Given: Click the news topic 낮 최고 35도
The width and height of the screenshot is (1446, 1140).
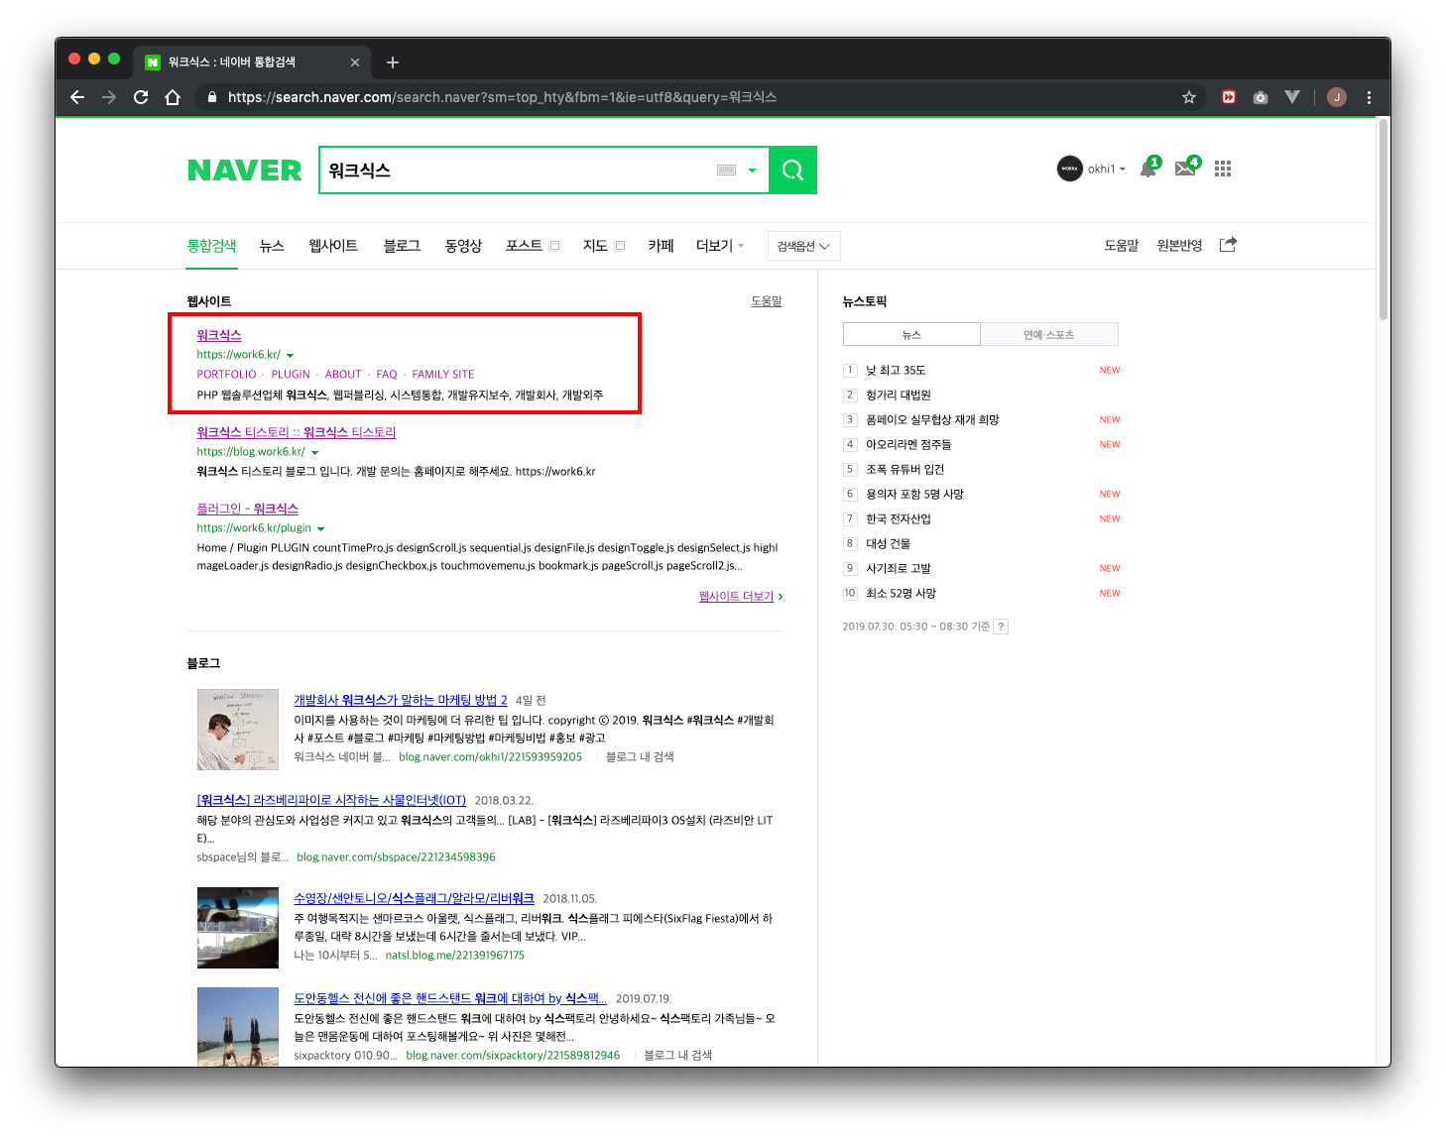Looking at the screenshot, I should [896, 370].
